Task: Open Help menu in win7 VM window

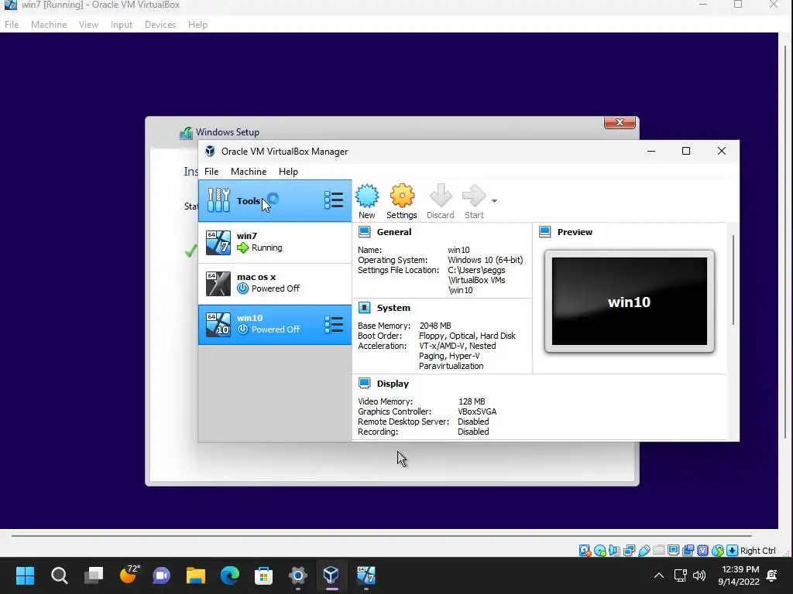Action: tap(197, 25)
